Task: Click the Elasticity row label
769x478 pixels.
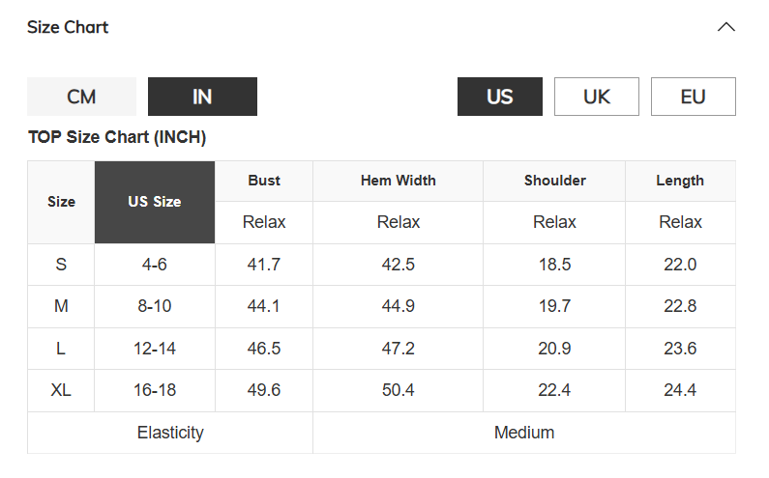Action: point(170,433)
